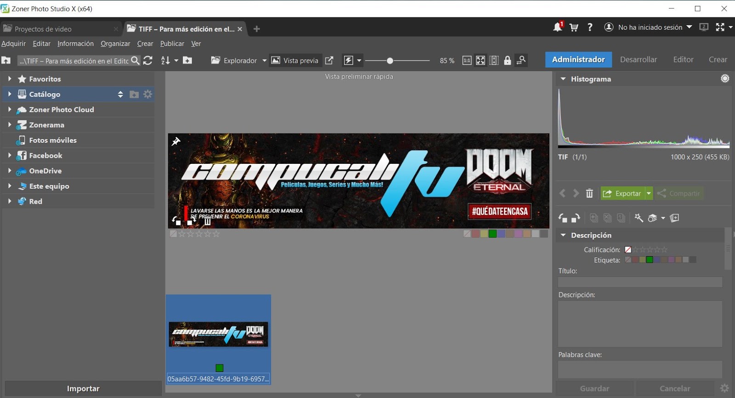Set fifth star under preview image
Image resolution: width=735 pixels, height=398 pixels.
point(216,234)
